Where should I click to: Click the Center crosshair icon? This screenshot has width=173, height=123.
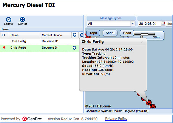tap(22, 19)
